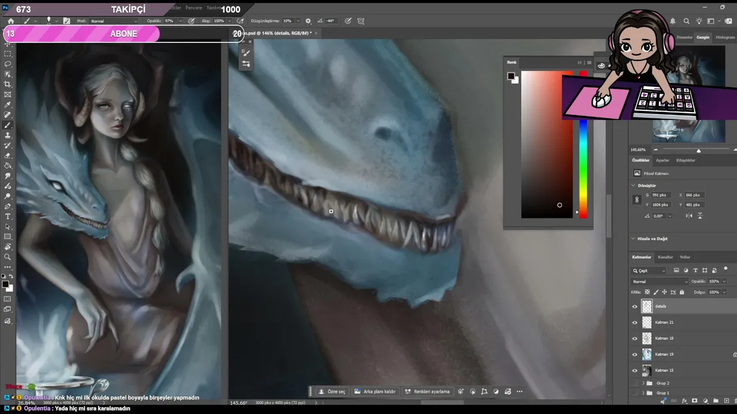Select the Brush tool in left toolbar
Image resolution: width=737 pixels, height=414 pixels.
[7, 125]
